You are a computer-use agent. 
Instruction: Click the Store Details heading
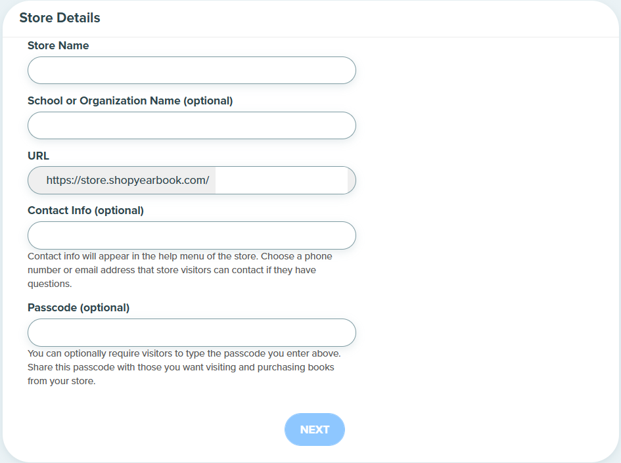point(60,18)
